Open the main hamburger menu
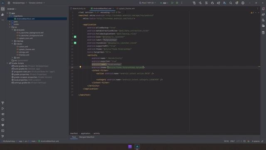Viewport: 266px width, 150px height. point(9,3)
